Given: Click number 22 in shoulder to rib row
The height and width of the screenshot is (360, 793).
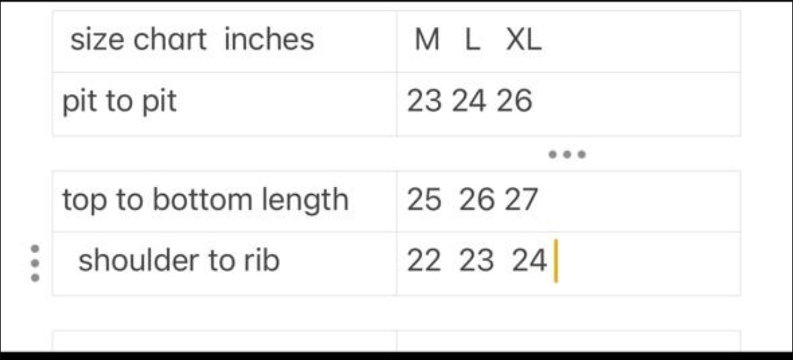Looking at the screenshot, I should coord(424,262).
